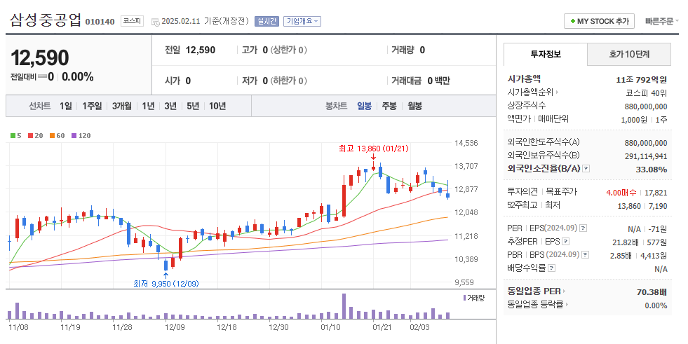The width and height of the screenshot is (688, 344).
Task: Click the 52주최고 value 13,860
Action: point(629,206)
